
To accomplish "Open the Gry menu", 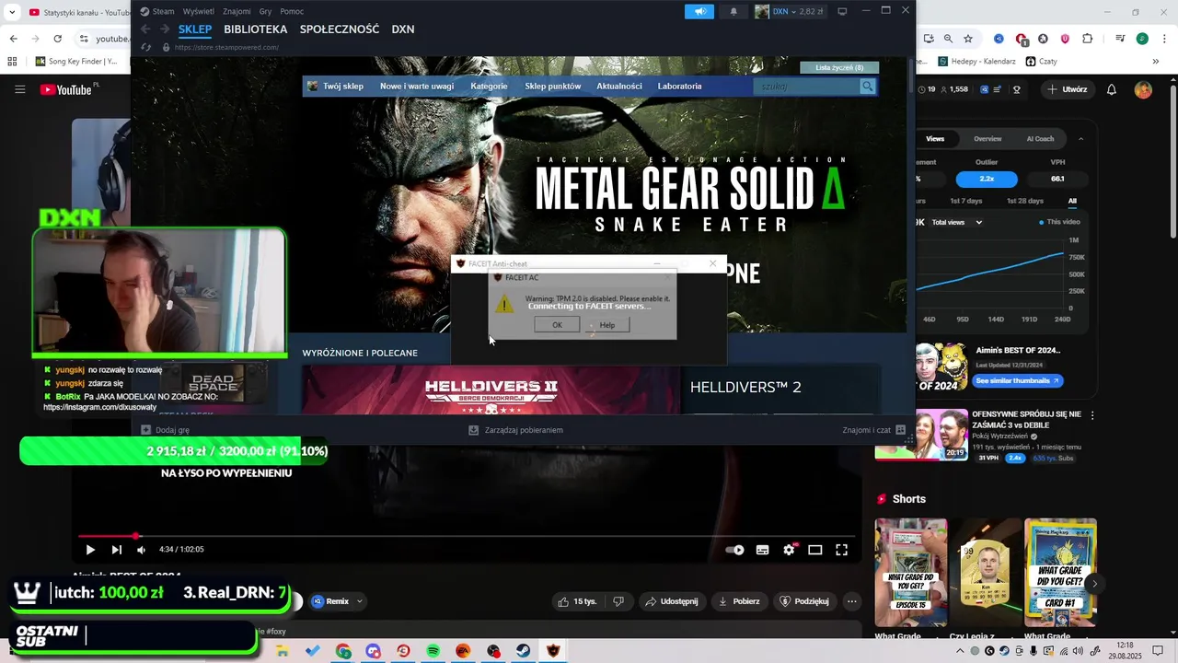I will pos(265,11).
